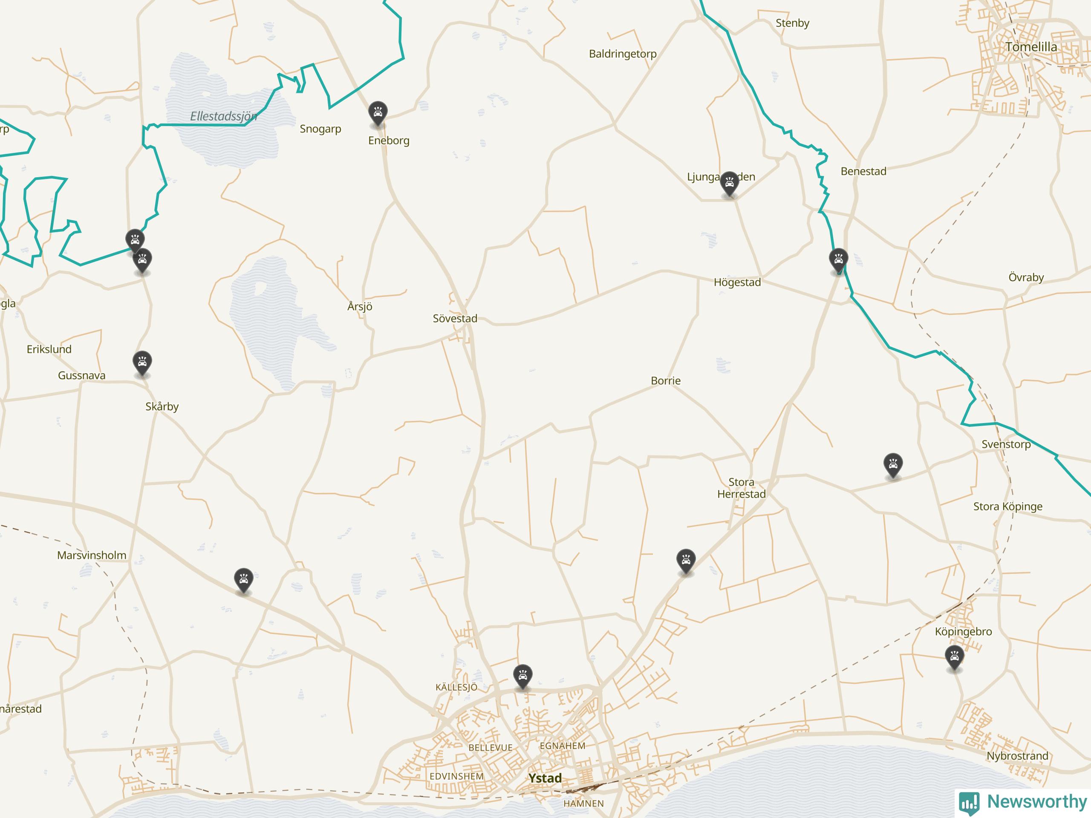The width and height of the screenshot is (1091, 818).
Task: Click the car marker above Gussnava
Action: click(142, 363)
